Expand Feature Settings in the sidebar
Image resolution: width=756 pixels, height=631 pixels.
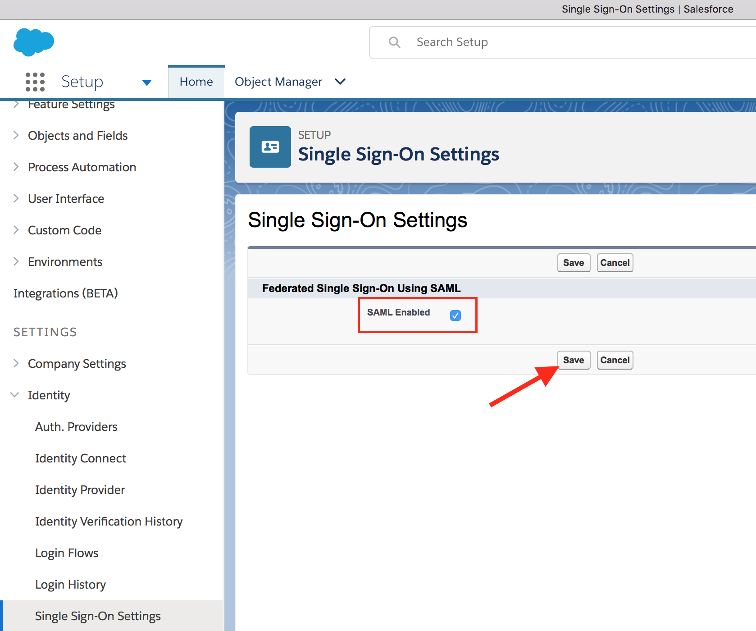[x=16, y=105]
